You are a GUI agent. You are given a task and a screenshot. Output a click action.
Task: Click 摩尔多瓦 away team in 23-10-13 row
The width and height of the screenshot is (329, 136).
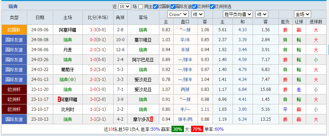(141, 120)
